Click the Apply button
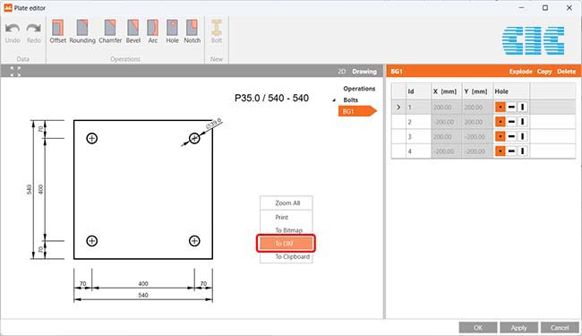 pos(518,327)
